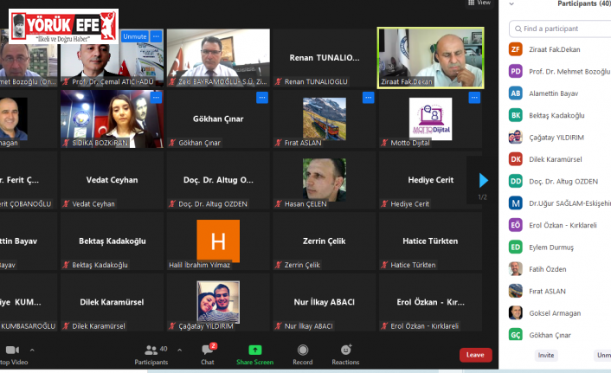Open more options on Motto Dijital's tile
Image resolution: width=611 pixels, height=373 pixels.
pyautogui.click(x=474, y=98)
